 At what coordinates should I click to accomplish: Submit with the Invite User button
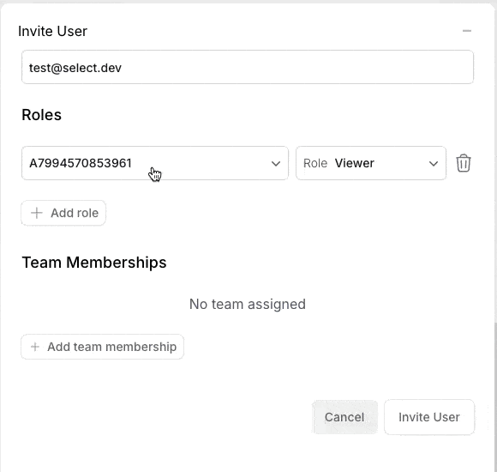tap(429, 417)
